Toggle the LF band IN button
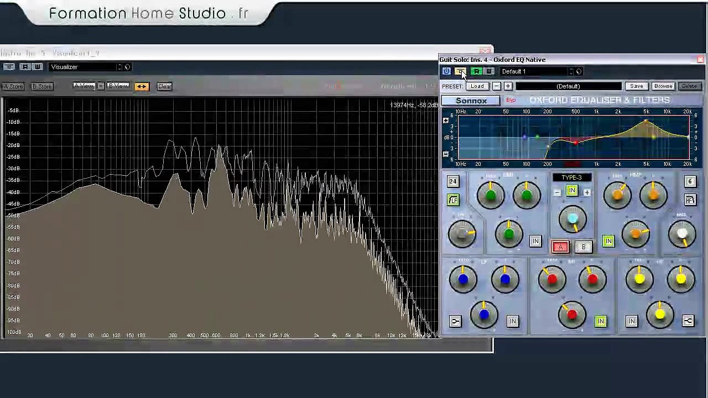 point(513,321)
